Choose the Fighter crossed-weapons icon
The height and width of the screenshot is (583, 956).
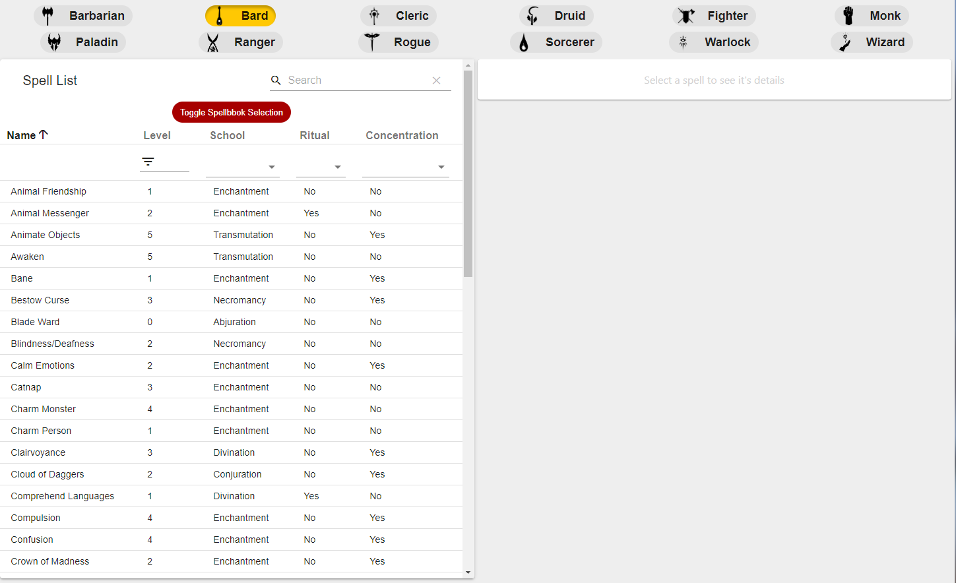click(x=686, y=16)
